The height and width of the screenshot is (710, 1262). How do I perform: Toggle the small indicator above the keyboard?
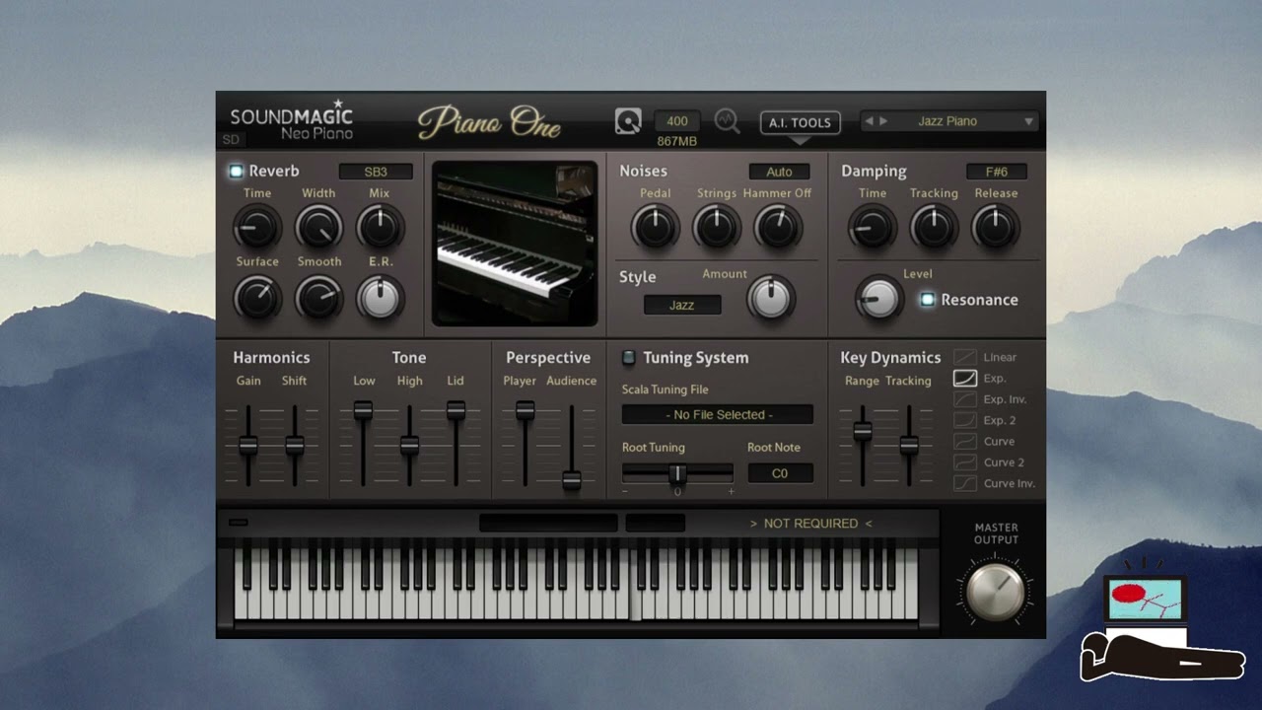[239, 523]
